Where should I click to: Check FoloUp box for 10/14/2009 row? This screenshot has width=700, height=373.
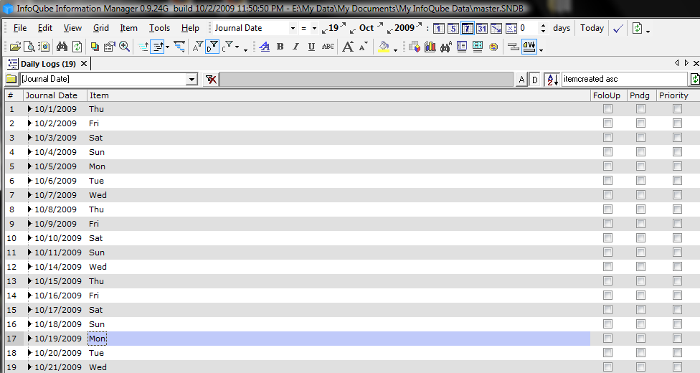(607, 267)
